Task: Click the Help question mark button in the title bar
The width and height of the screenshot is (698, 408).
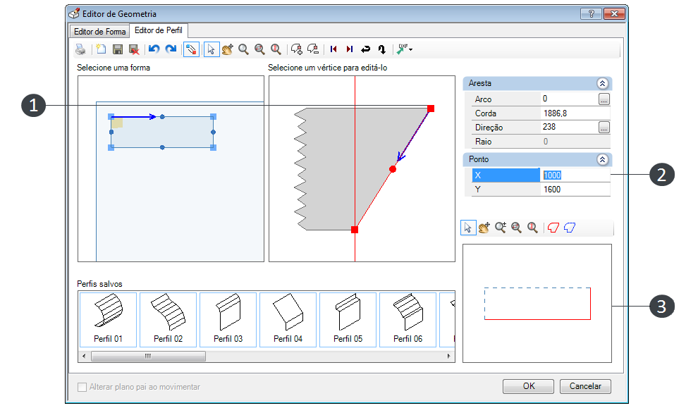Action: [591, 14]
